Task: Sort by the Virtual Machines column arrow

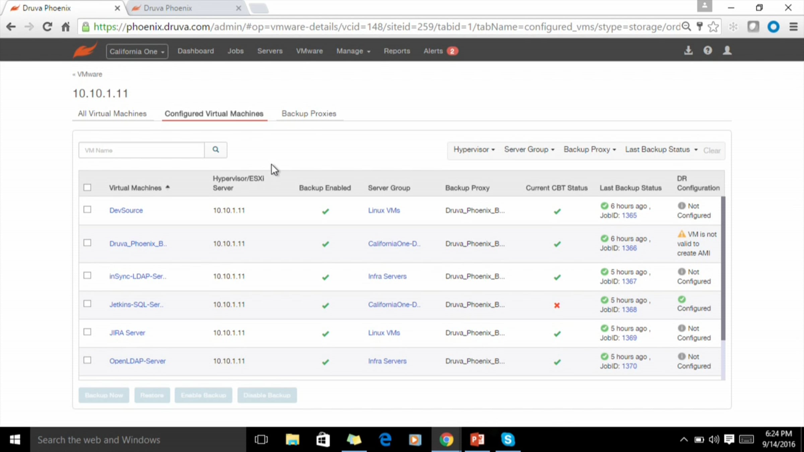Action: [x=167, y=187]
